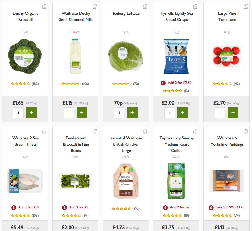Viewport: 252px width, 231px height.
Task: Click the £ offer roundel on Tenderstem Broccoli
Action: tap(65, 207)
